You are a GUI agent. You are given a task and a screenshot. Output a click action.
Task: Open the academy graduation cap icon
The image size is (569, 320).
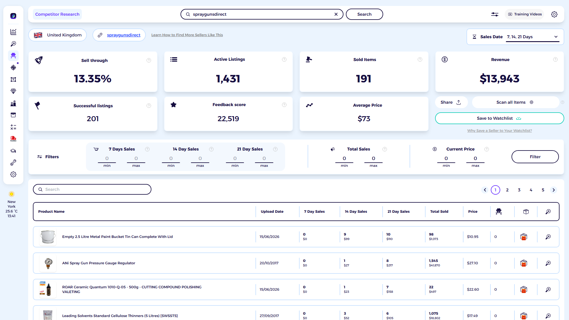tap(13, 151)
